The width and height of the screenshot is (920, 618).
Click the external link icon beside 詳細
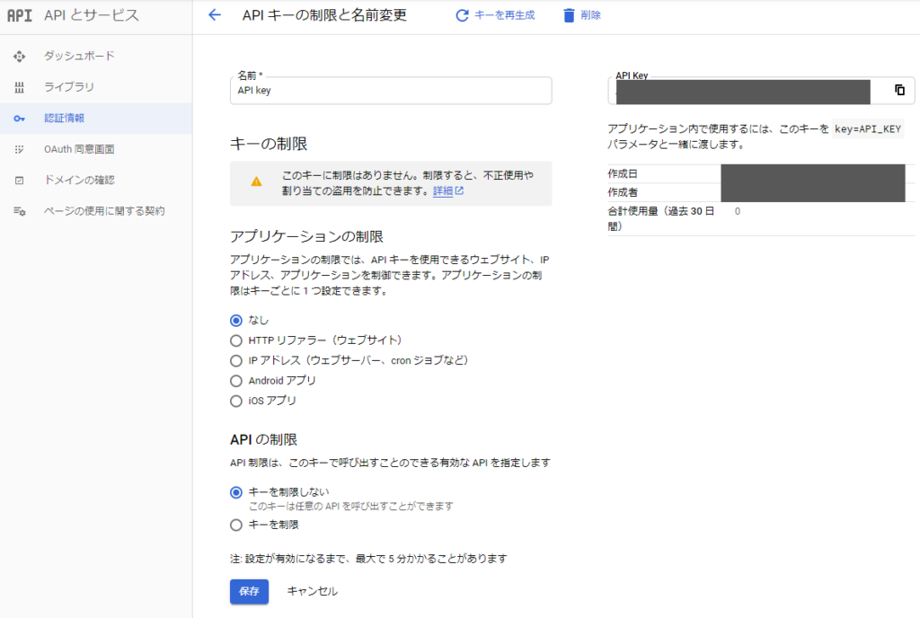point(459,190)
